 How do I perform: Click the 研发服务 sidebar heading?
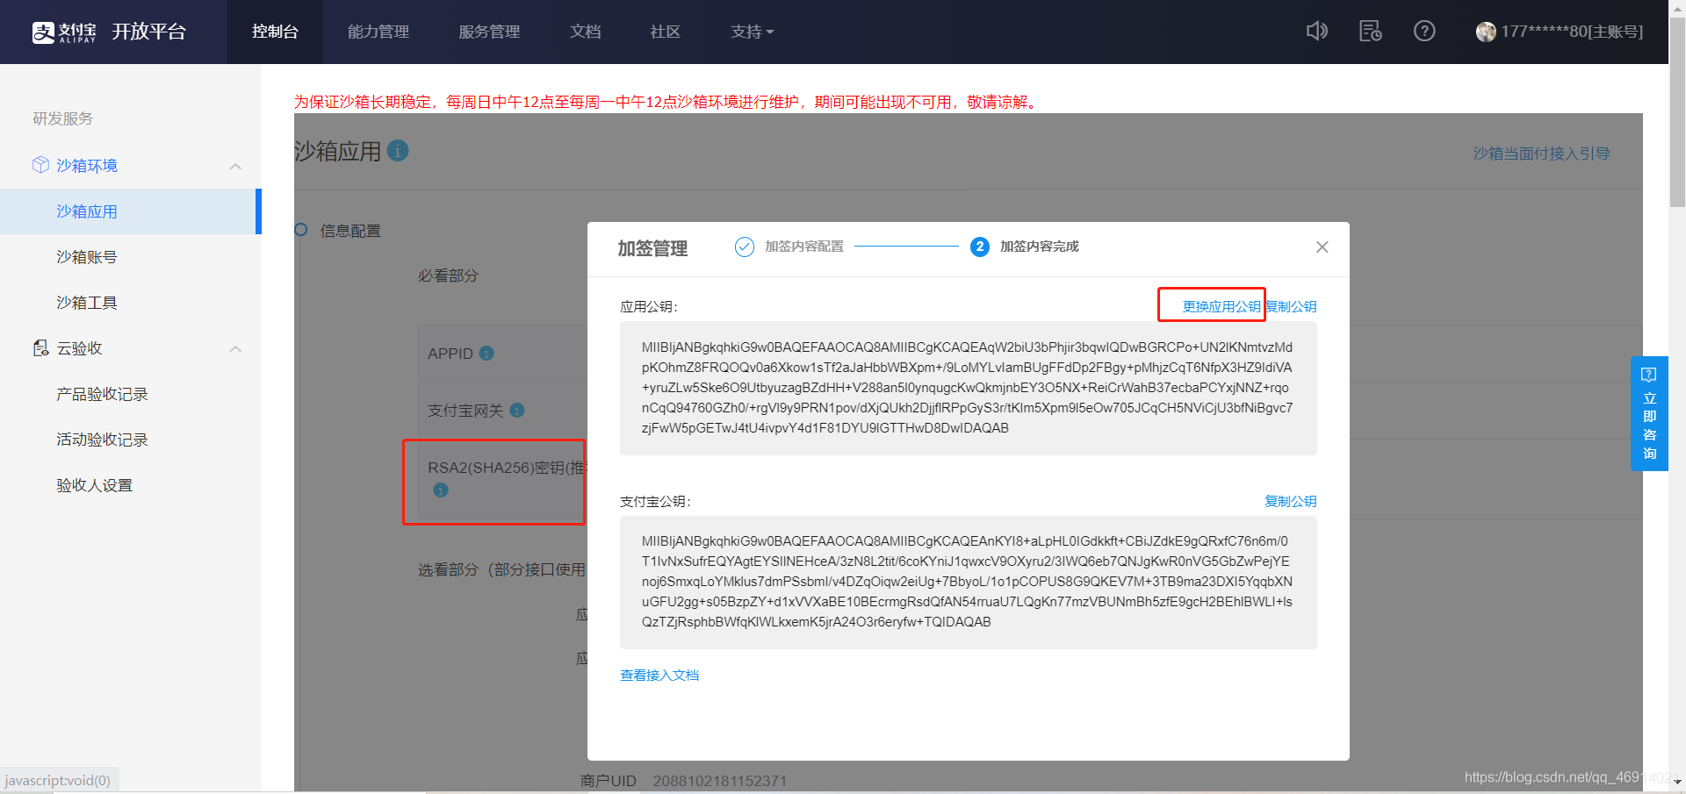(62, 118)
